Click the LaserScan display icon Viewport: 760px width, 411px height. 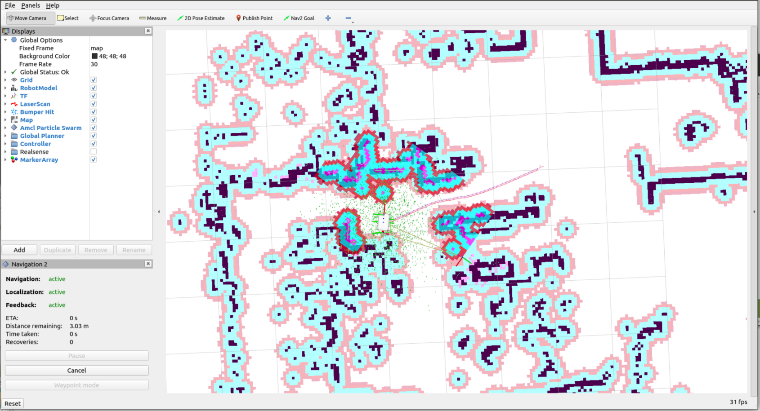[14, 104]
